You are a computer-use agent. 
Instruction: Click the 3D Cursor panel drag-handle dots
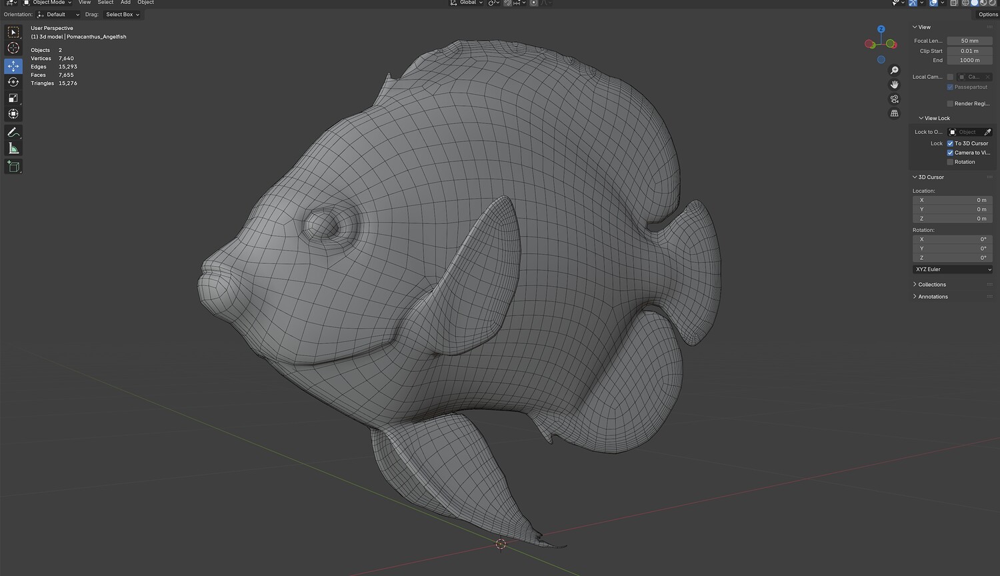click(x=989, y=177)
